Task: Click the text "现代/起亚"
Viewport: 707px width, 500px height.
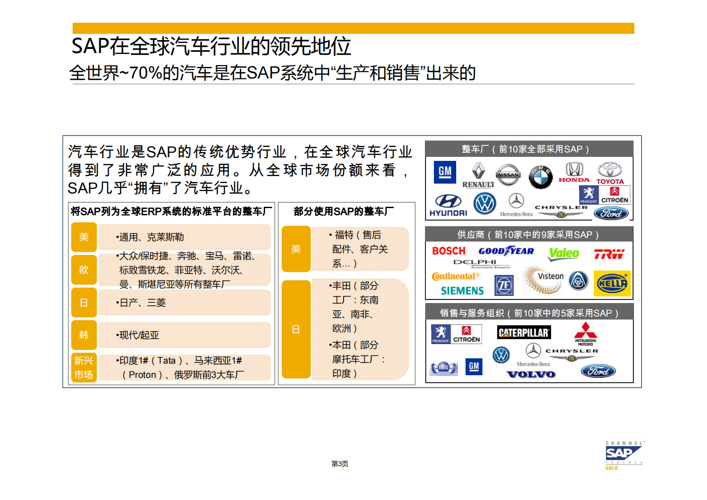Action: (137, 335)
